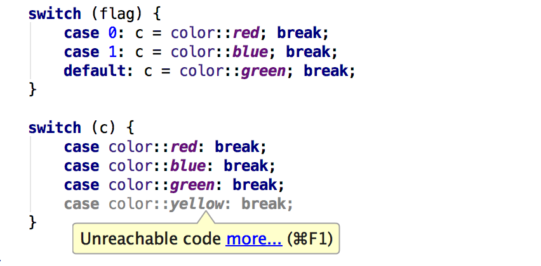The image size is (541, 266).
Task: Click "break" at the end of the default line
Action: point(326,71)
